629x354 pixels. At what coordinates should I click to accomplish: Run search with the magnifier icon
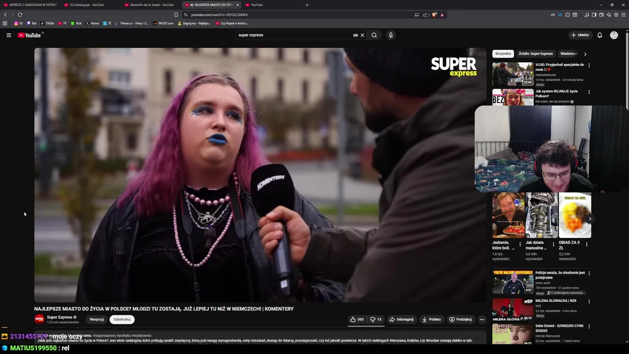(374, 35)
